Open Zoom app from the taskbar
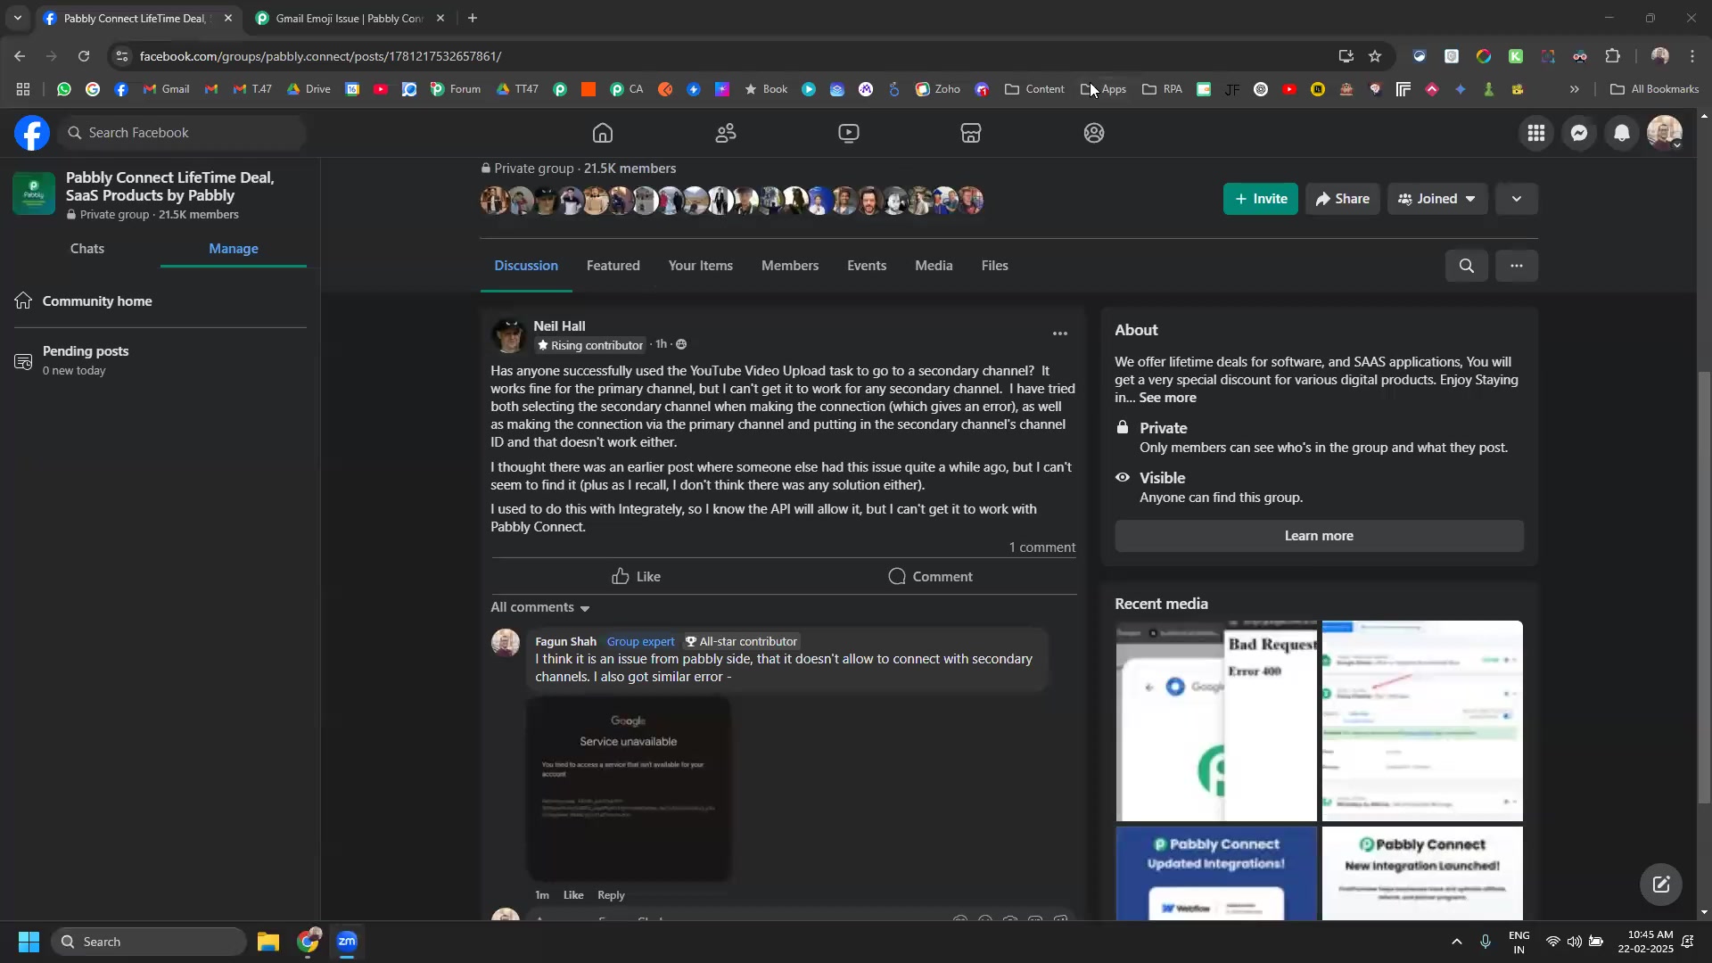This screenshot has width=1712, height=963. tap(347, 942)
